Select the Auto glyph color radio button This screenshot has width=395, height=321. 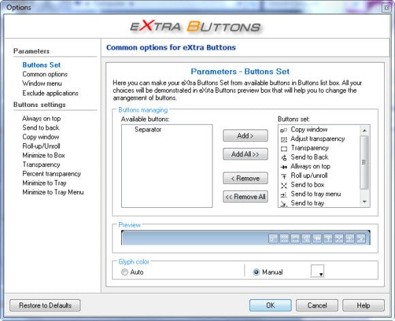pyautogui.click(x=125, y=272)
